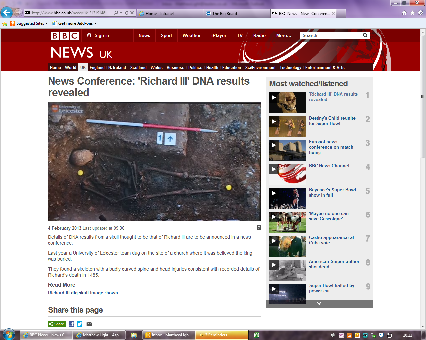Click the BBC search magnifier button
Screen dimensions: 426x340
pos(365,35)
